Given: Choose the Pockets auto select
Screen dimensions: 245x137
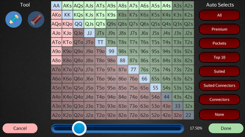Looking at the screenshot, I should [219, 43].
